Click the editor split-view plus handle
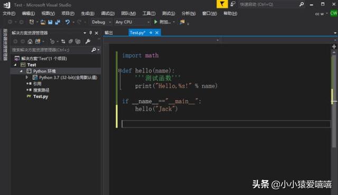Image resolution: width=338 pixels, height=195 pixels. (334, 47)
